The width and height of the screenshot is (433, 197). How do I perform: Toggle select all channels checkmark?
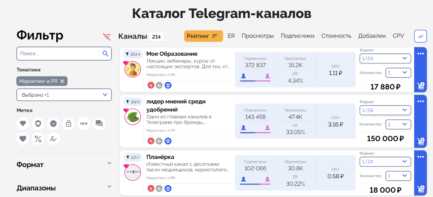pos(420,36)
